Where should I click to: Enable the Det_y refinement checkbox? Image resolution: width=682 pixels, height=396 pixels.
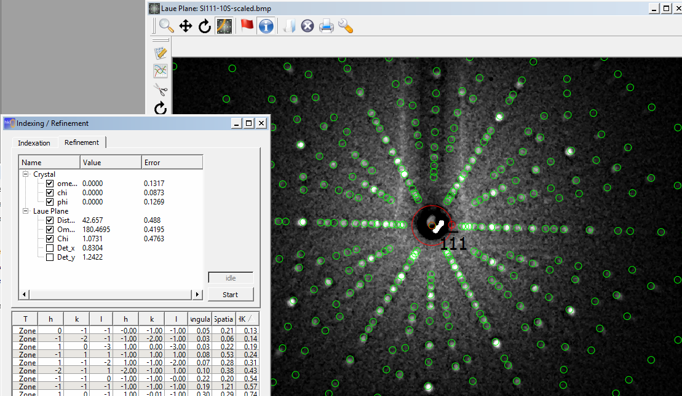(50, 257)
